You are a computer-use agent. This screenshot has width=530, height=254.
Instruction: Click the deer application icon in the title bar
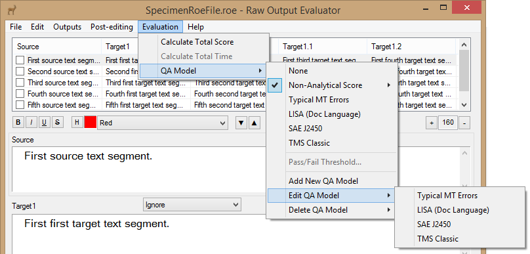click(12, 10)
